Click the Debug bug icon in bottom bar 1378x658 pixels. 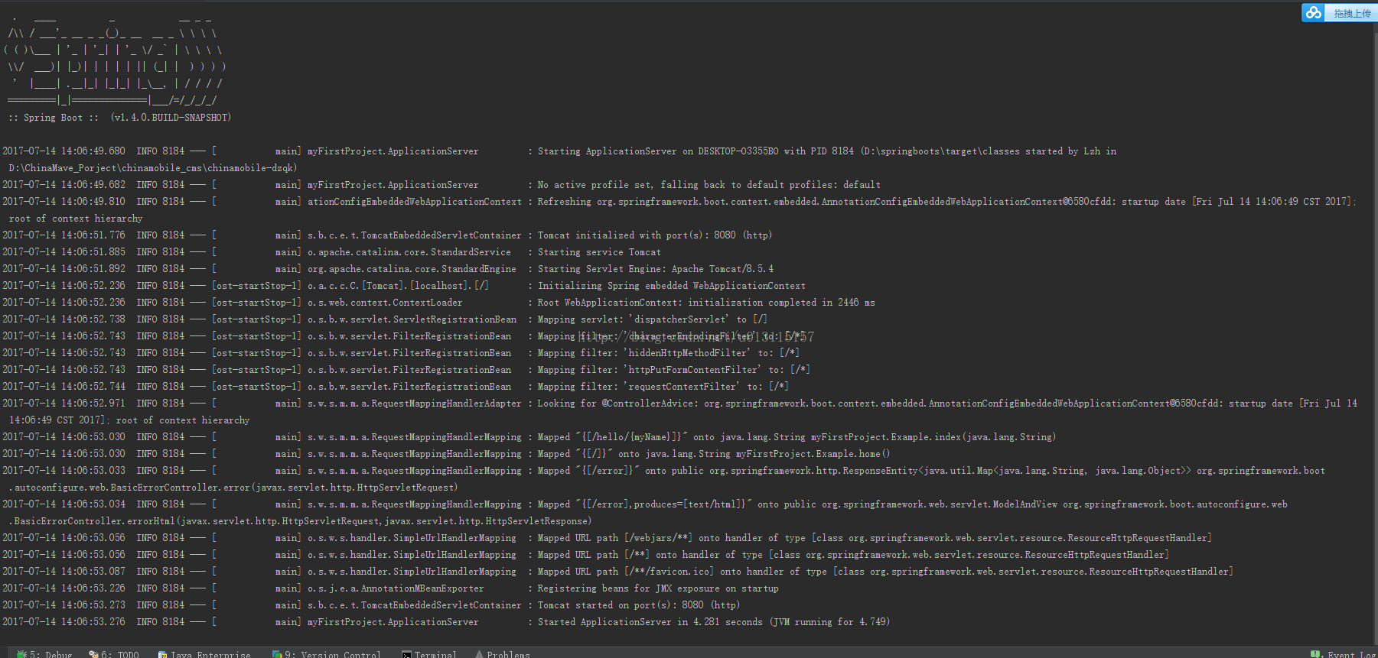pyautogui.click(x=21, y=654)
